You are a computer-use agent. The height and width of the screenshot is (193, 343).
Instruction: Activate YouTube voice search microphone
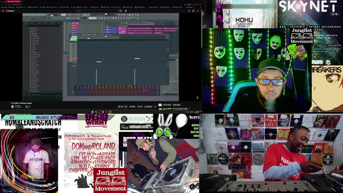click(x=126, y=11)
